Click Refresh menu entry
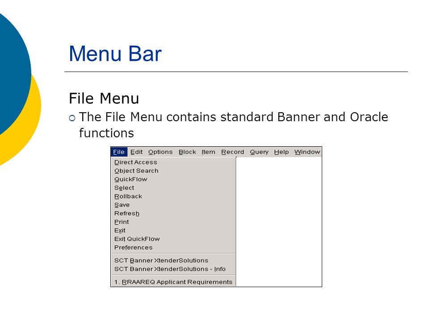 point(173,213)
